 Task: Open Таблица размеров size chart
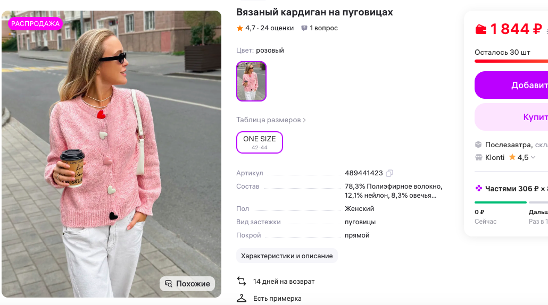271,120
